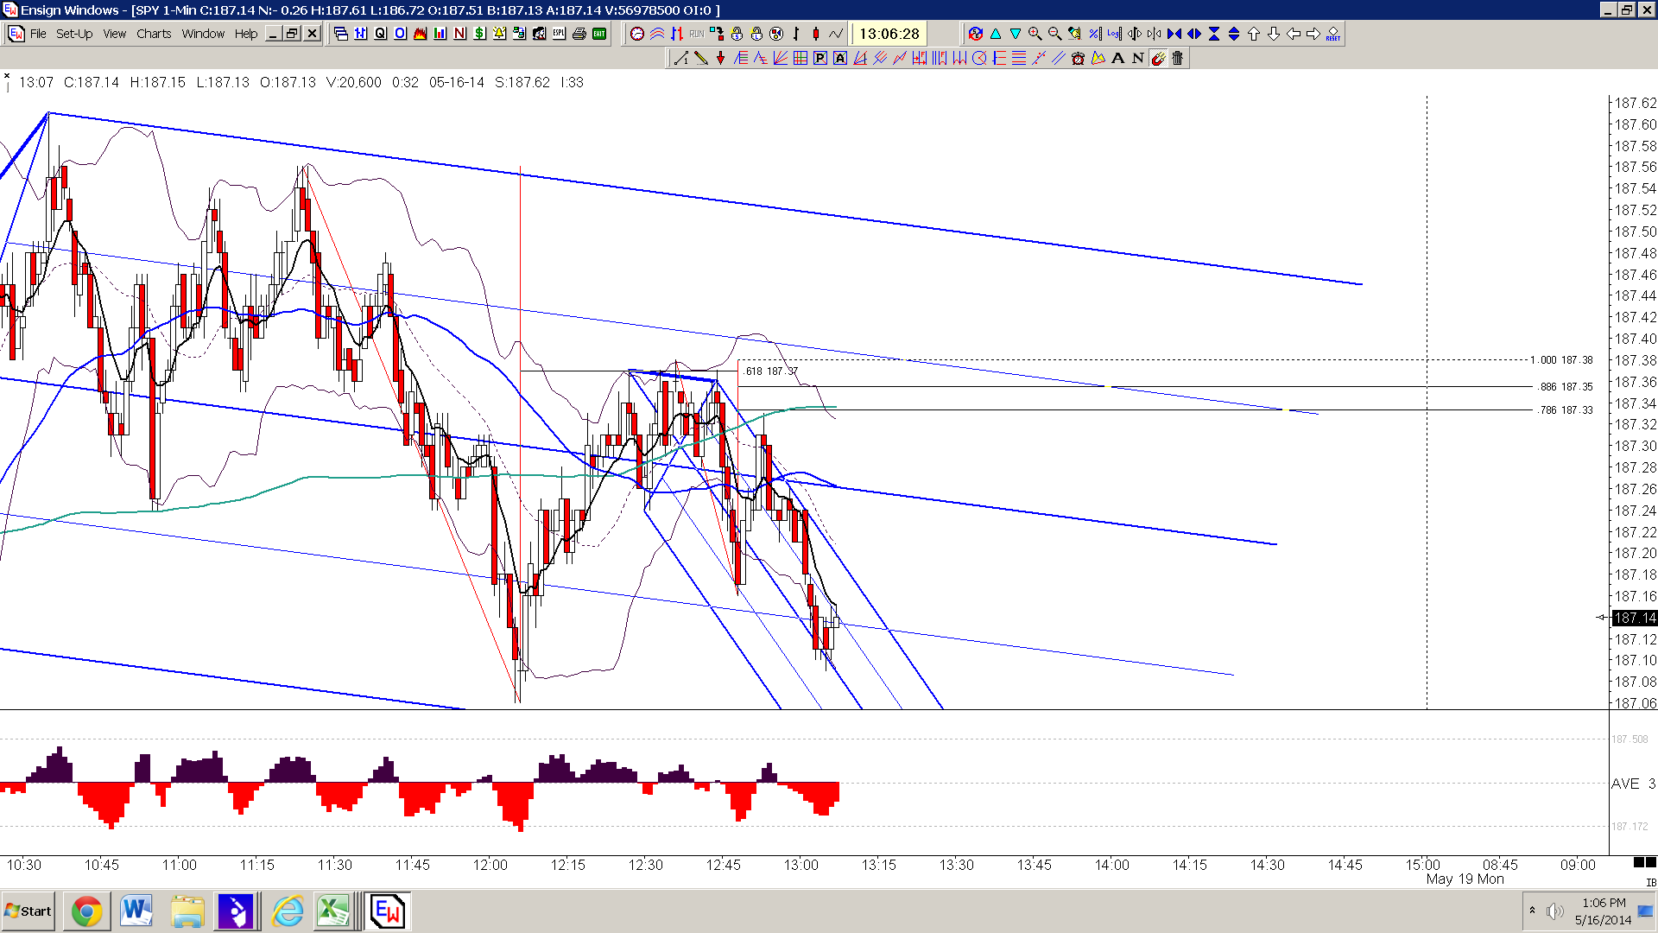Viewport: 1658px width, 933px height.
Task: Click the green dollar sign icon
Action: 479,34
